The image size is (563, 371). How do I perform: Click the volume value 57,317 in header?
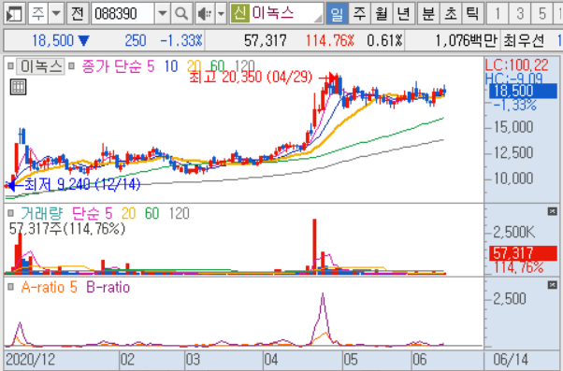[x=266, y=41]
